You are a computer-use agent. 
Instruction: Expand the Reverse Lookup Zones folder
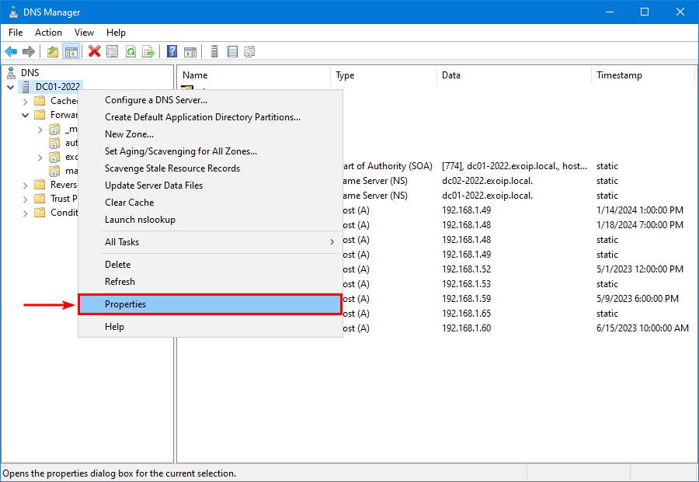[x=26, y=185]
